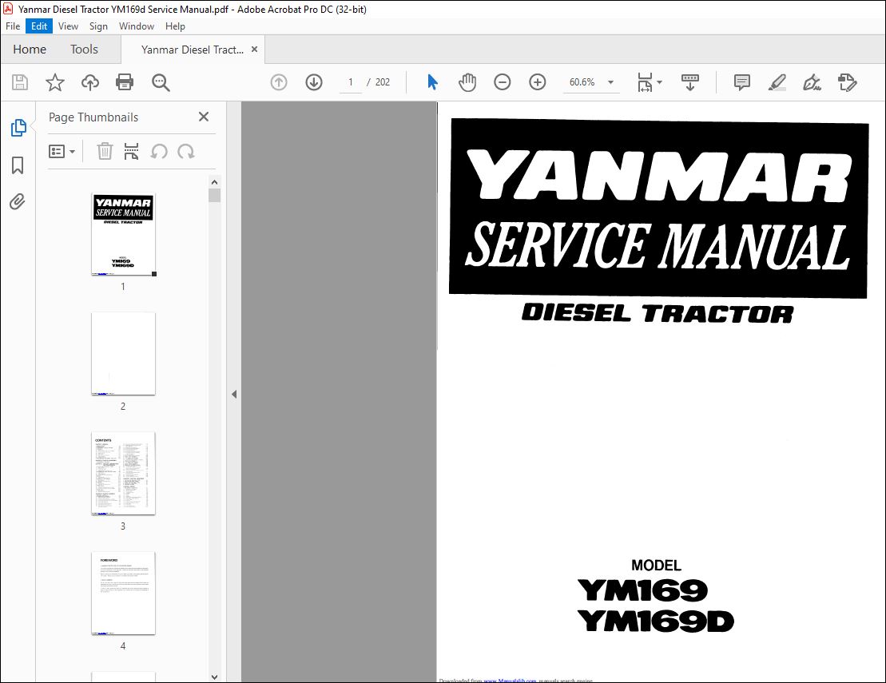Open the Help menu

coord(175,26)
